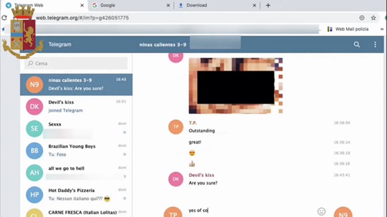Click the Cerca search field

(76, 64)
